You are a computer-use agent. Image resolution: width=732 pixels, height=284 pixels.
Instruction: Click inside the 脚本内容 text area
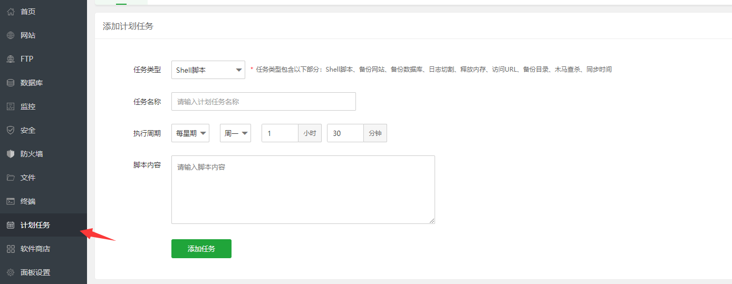303,190
